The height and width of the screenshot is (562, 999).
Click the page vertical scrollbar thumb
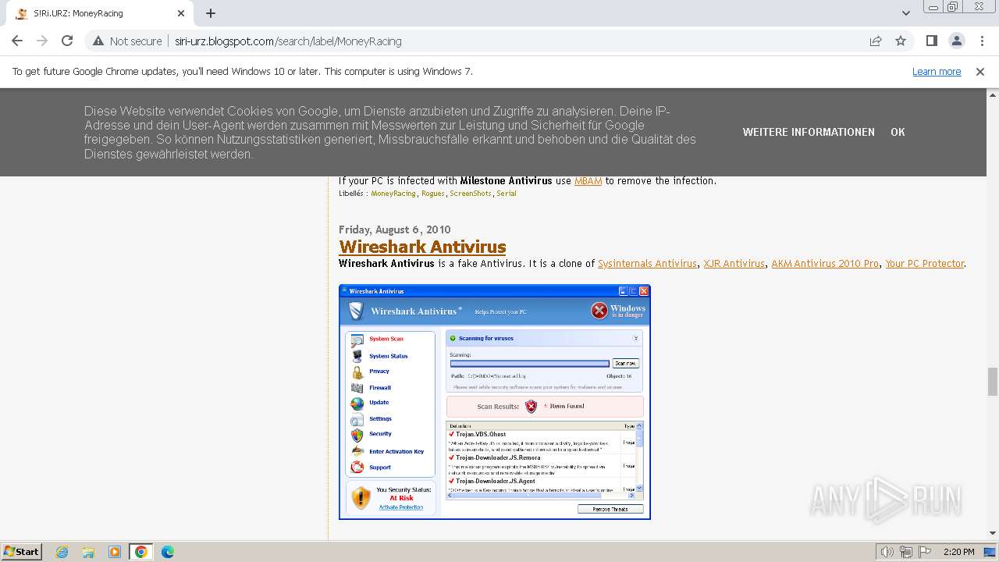993,381
